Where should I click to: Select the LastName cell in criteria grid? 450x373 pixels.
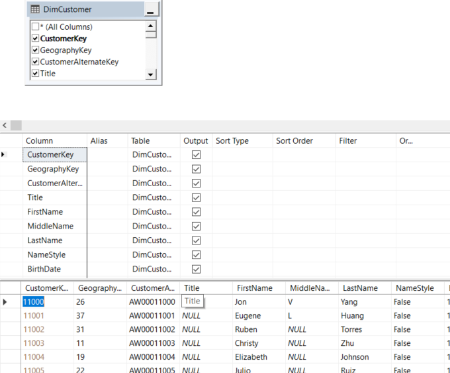coord(55,240)
